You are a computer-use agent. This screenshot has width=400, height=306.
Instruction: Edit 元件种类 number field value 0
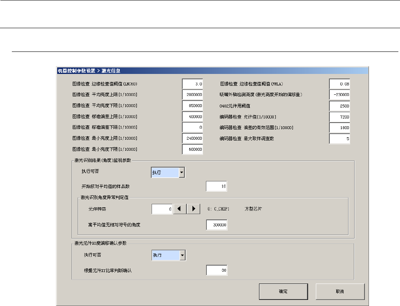tap(162, 209)
